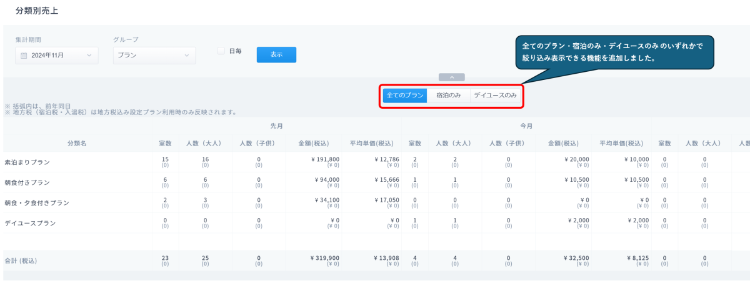The width and height of the screenshot is (750, 283).
Task: Select the 素泊まりプラン row name
Action: [27, 162]
